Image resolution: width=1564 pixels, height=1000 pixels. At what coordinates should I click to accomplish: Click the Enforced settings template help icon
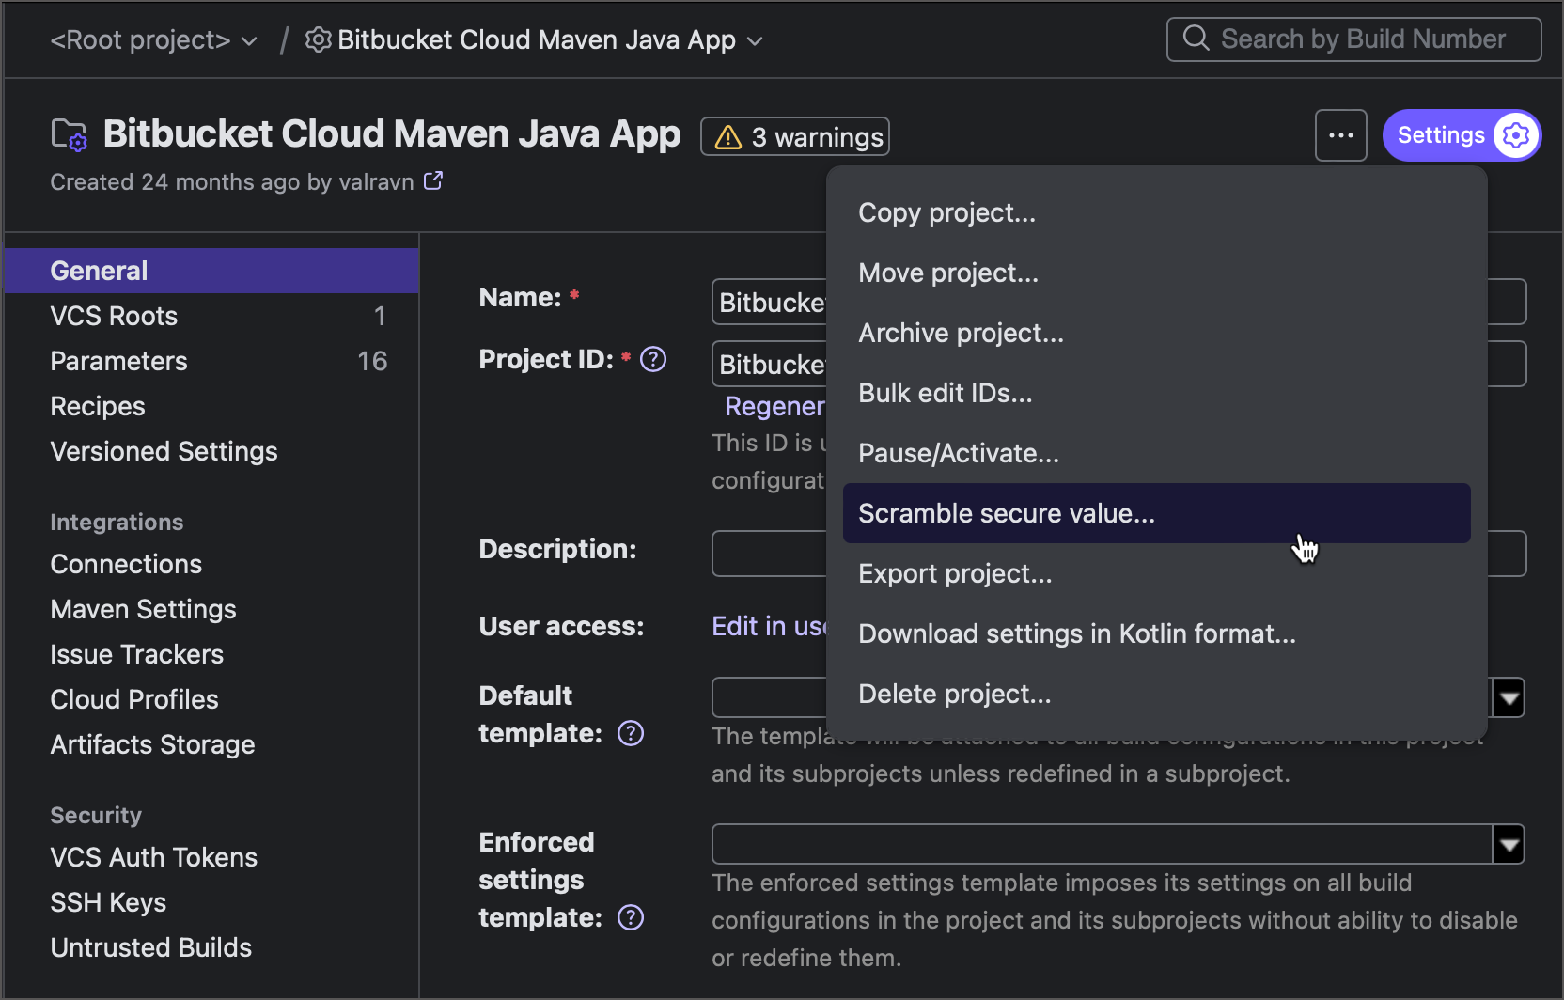click(631, 917)
